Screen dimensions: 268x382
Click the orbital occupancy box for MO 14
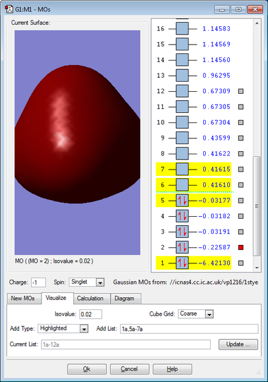pyautogui.click(x=182, y=60)
